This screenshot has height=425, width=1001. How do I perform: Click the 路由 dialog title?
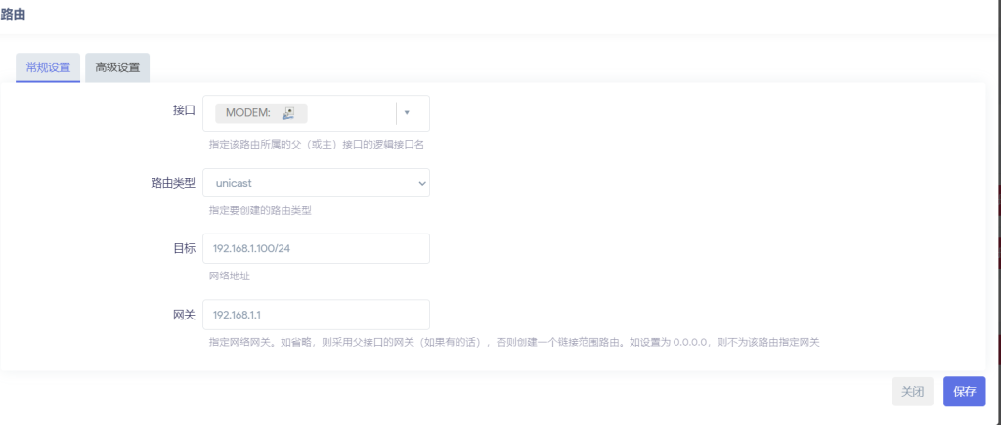pos(14,14)
